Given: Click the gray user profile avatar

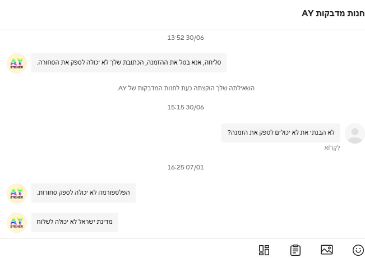Looking at the screenshot, I should point(354,134).
